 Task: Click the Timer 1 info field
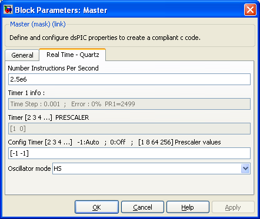click(x=129, y=104)
